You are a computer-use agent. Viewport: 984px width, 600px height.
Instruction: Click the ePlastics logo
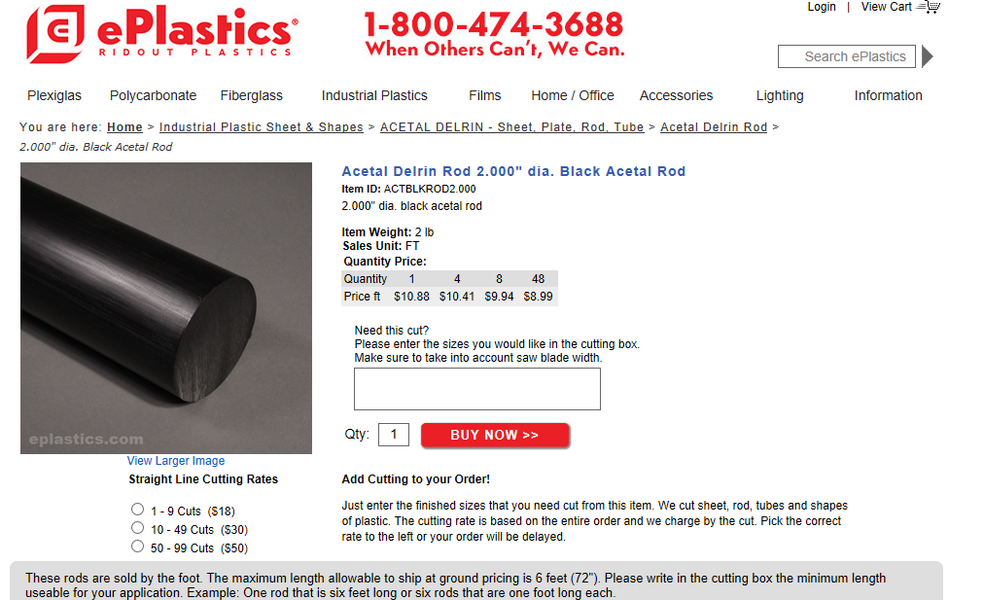coord(162,34)
